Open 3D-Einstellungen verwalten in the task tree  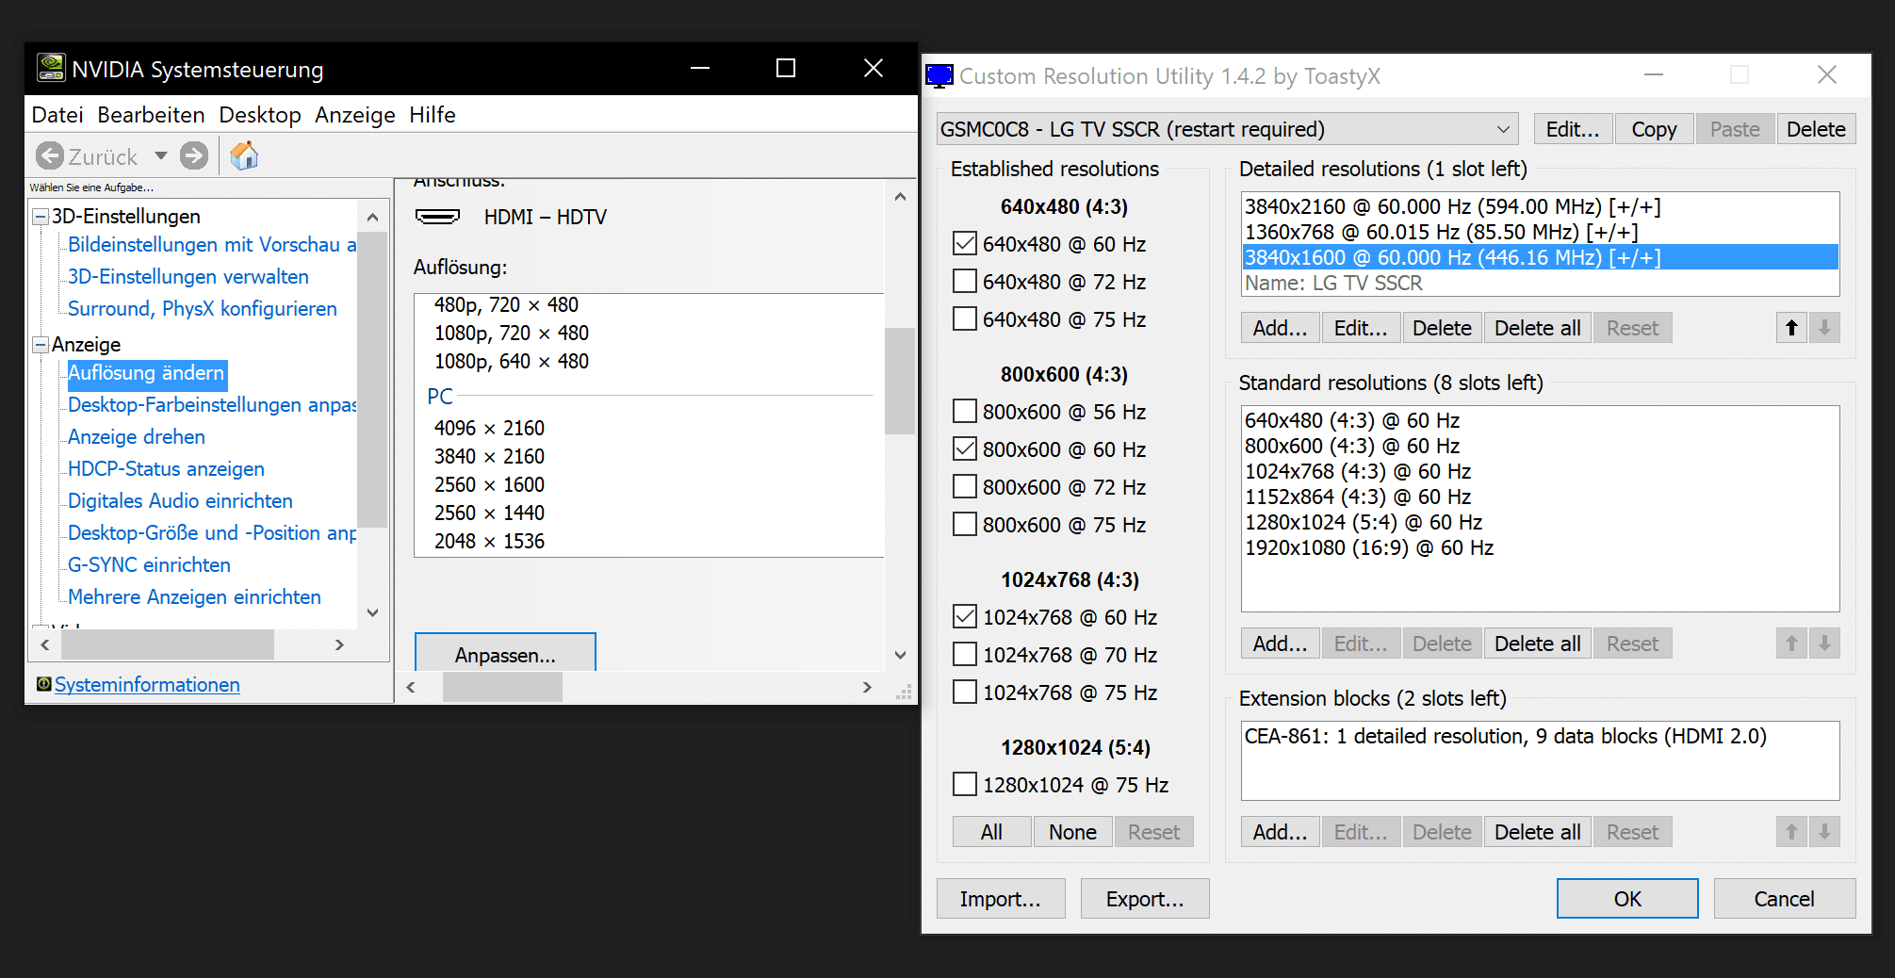click(188, 276)
